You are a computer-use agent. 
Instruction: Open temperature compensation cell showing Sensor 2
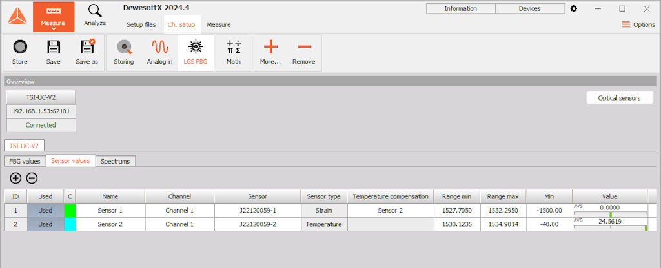click(x=391, y=211)
